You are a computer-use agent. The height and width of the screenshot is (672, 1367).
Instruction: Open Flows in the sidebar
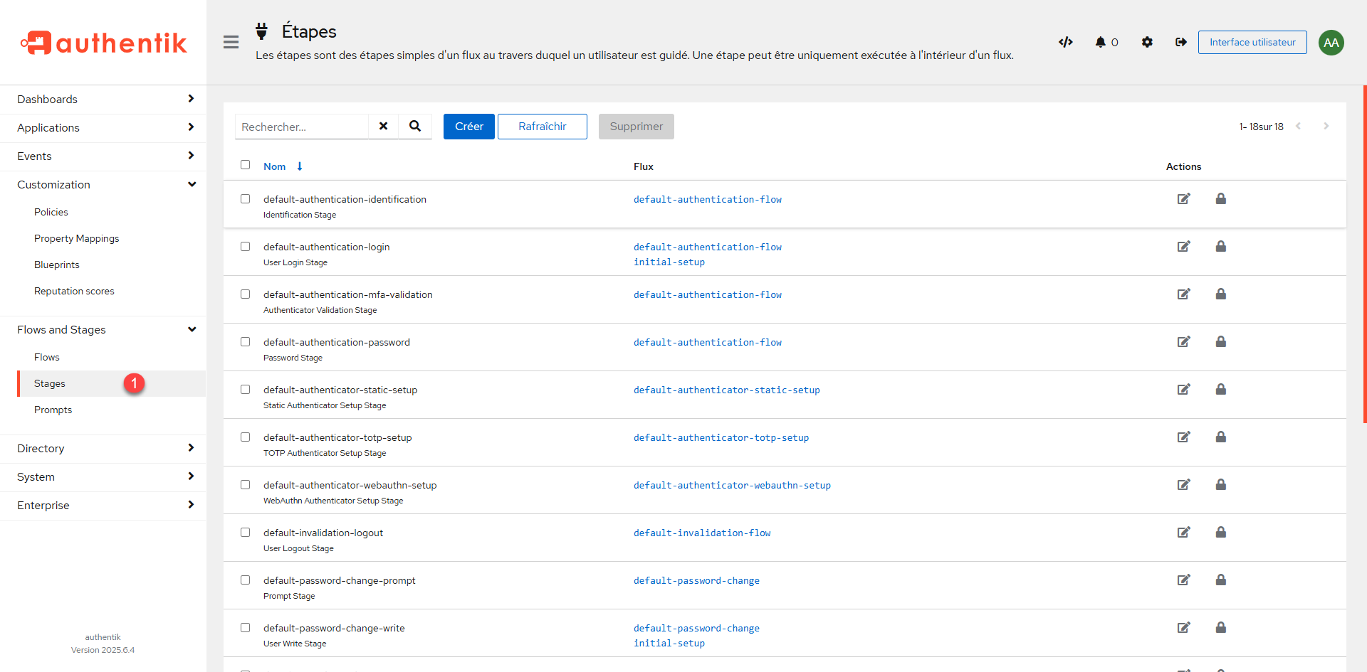click(47, 358)
